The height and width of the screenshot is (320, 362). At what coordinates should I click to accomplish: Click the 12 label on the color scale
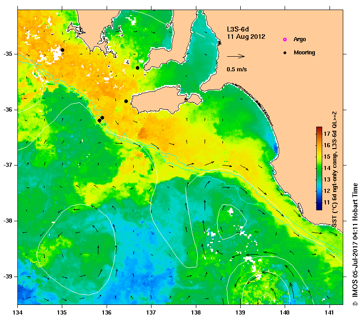pos(327,191)
